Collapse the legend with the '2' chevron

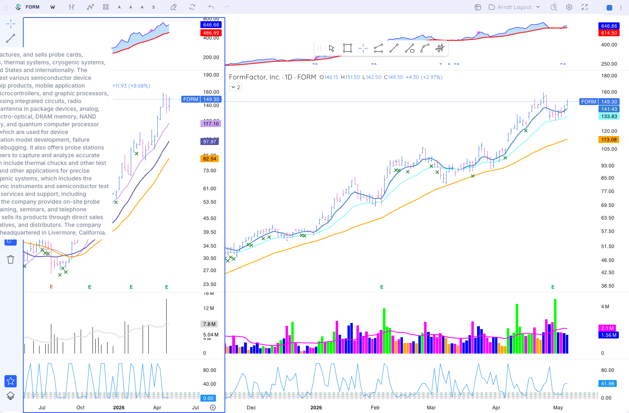[x=235, y=87]
